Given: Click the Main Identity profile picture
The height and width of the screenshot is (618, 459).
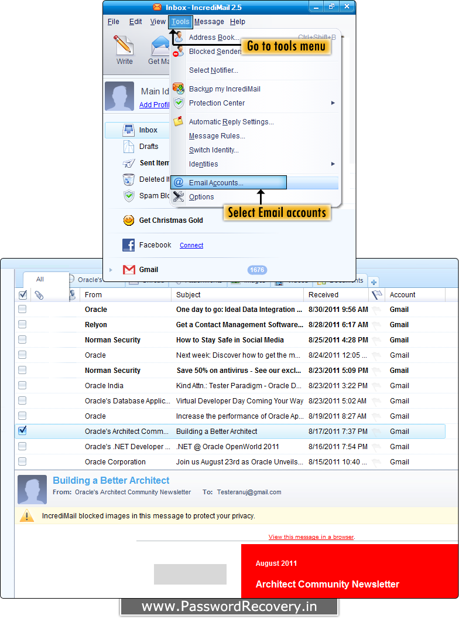Looking at the screenshot, I should pyautogui.click(x=119, y=96).
